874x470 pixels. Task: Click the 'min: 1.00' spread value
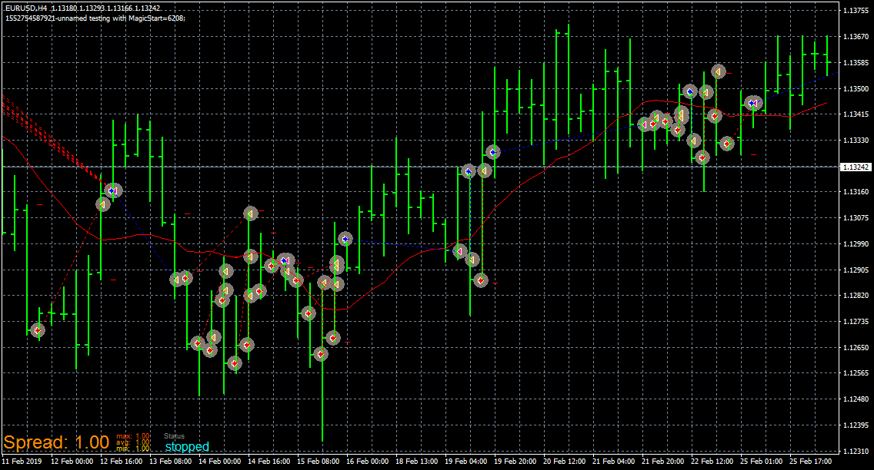point(132,448)
